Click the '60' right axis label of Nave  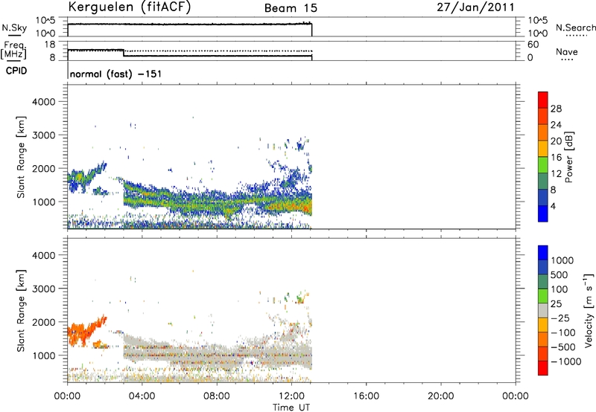coord(533,45)
